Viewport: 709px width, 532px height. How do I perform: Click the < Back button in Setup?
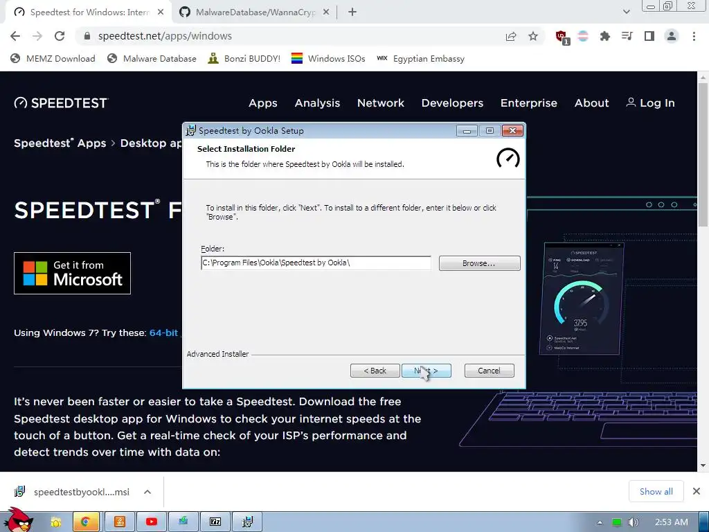coord(375,371)
